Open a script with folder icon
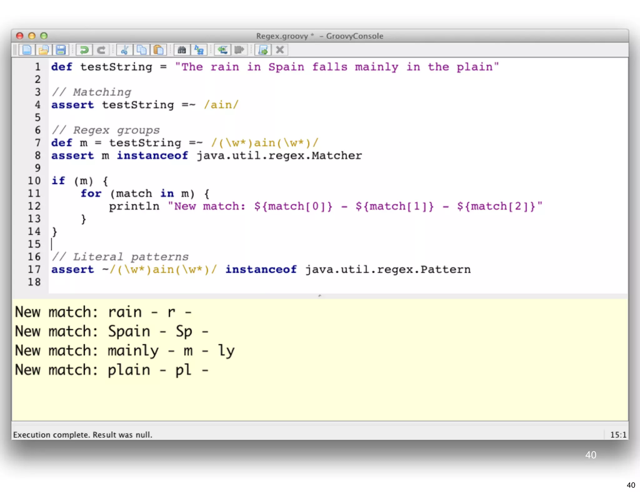The height and width of the screenshot is (492, 640). click(x=44, y=50)
